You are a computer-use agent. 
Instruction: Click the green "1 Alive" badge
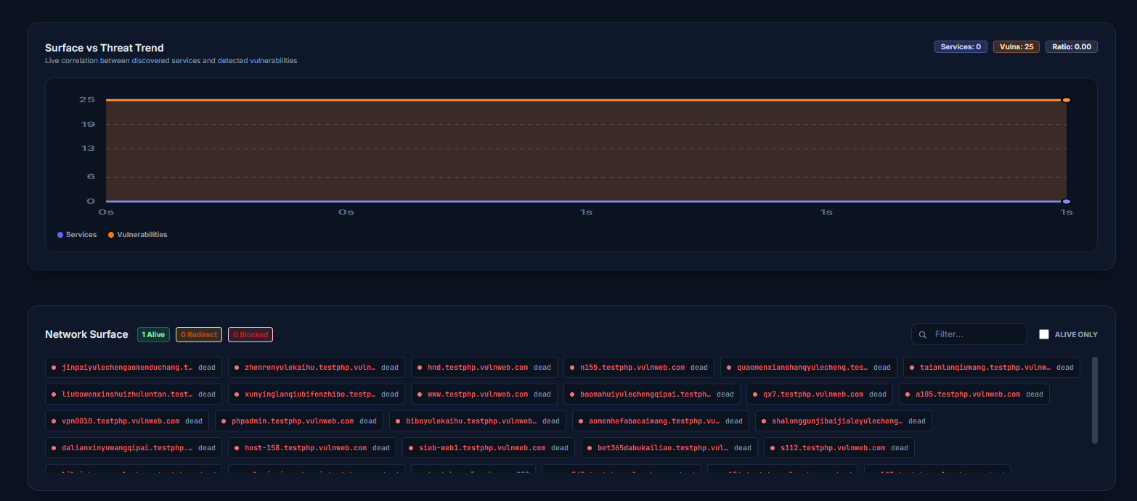153,334
